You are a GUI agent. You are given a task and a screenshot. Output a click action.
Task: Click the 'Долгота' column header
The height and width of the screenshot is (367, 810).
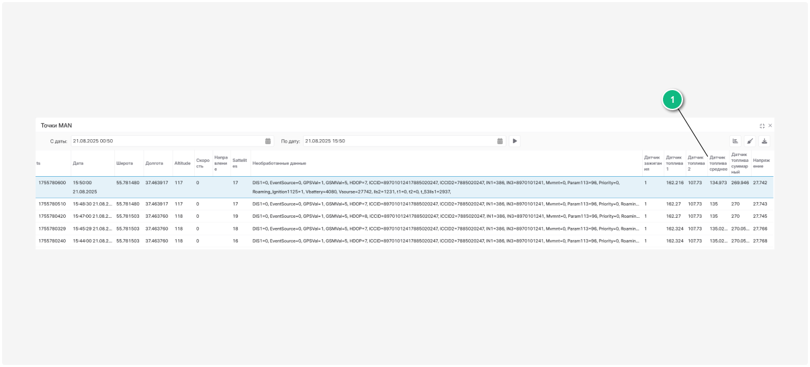[x=157, y=163]
